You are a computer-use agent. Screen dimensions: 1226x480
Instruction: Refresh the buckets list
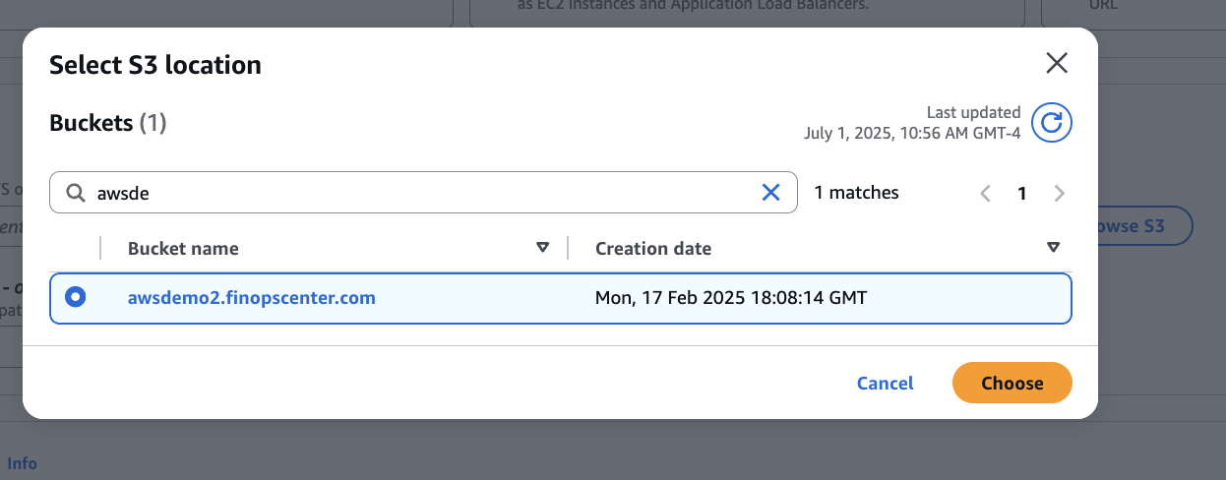coord(1051,123)
